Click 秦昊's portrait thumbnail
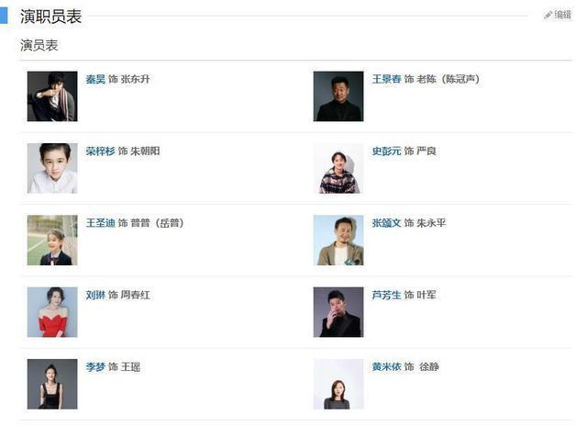Screen dimensions: 587x426 pyautogui.click(x=52, y=96)
